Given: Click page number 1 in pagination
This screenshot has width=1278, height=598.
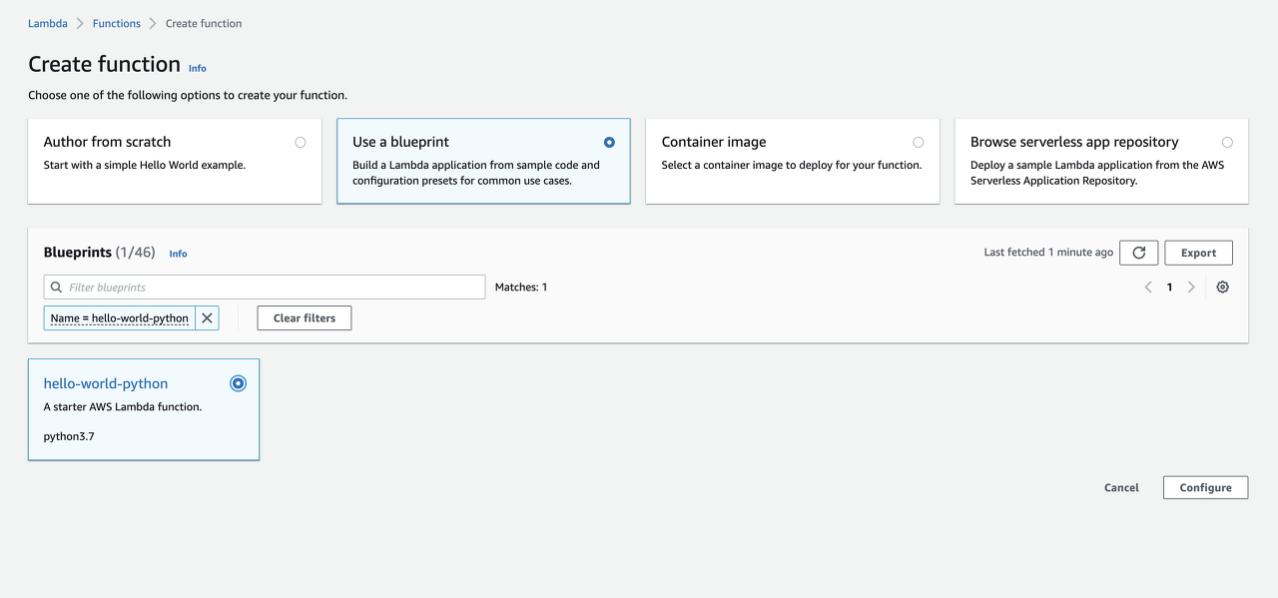Looking at the screenshot, I should [x=1169, y=287].
